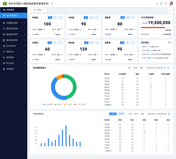Select 周 toggle on the 适配量 card

128,18
